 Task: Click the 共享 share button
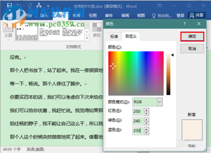tap(197, 15)
